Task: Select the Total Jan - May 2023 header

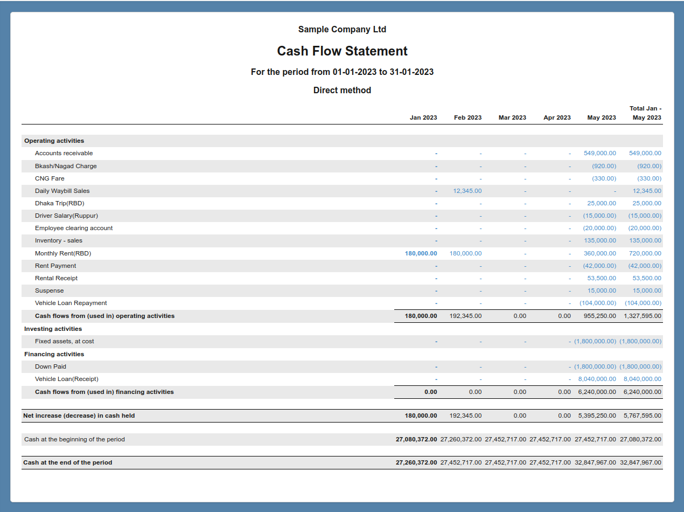Action: pyautogui.click(x=645, y=113)
